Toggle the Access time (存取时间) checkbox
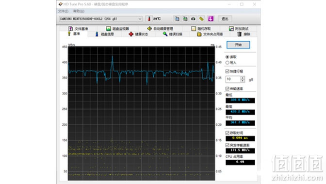Screen dimensions: 326x184 click(227, 133)
